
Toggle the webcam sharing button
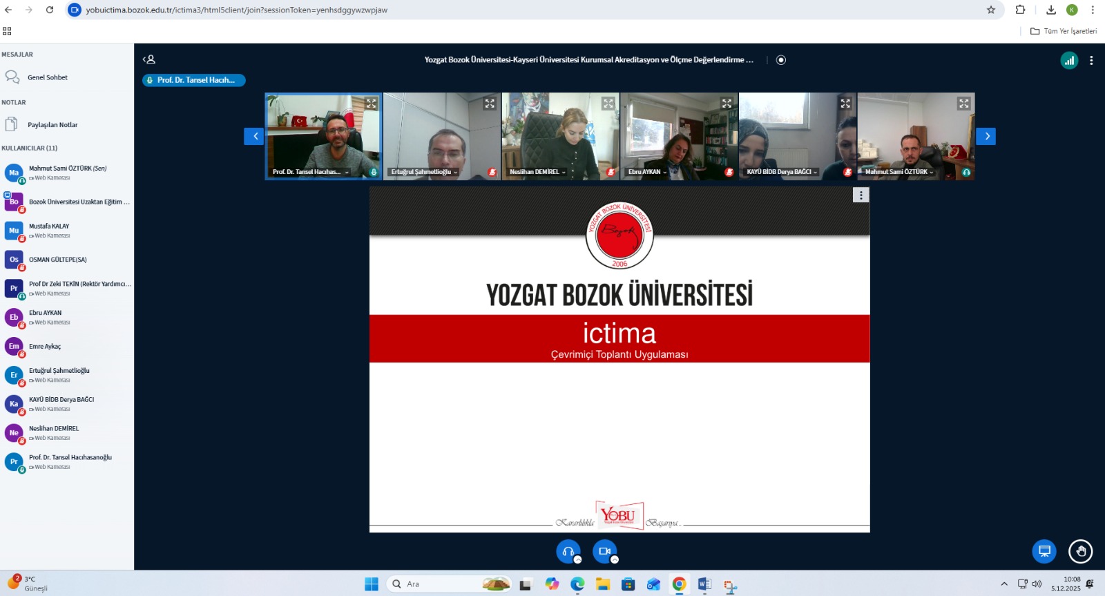tap(604, 551)
